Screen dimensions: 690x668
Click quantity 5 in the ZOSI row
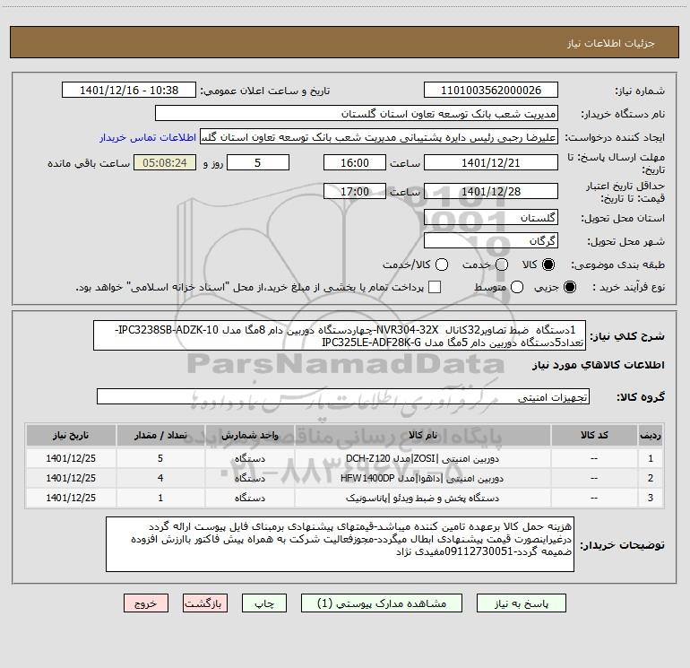pos(160,458)
